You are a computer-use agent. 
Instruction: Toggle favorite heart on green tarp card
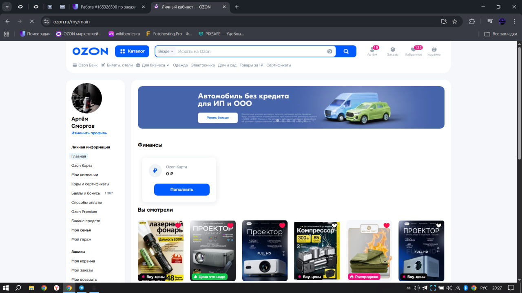(x=387, y=226)
